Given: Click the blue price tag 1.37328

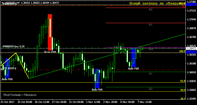Looking at the screenshot, I should pos(191,4).
